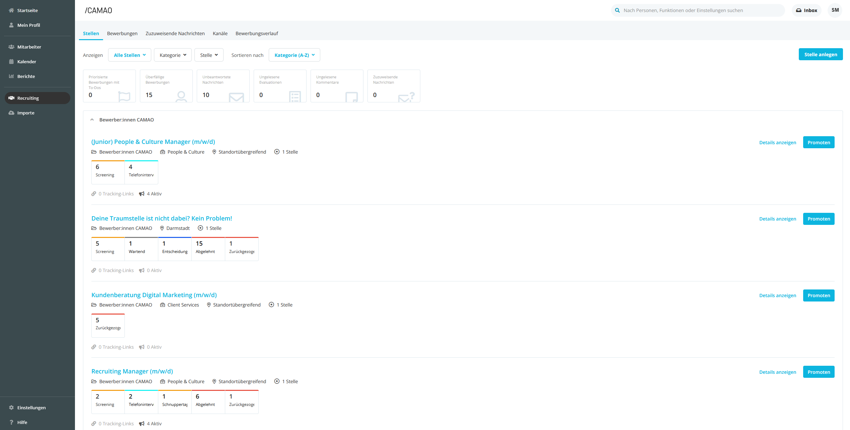Click the megaphone icon for Kundenberatung Digital Marketing
Viewport: 850px width, 430px height.
142,347
